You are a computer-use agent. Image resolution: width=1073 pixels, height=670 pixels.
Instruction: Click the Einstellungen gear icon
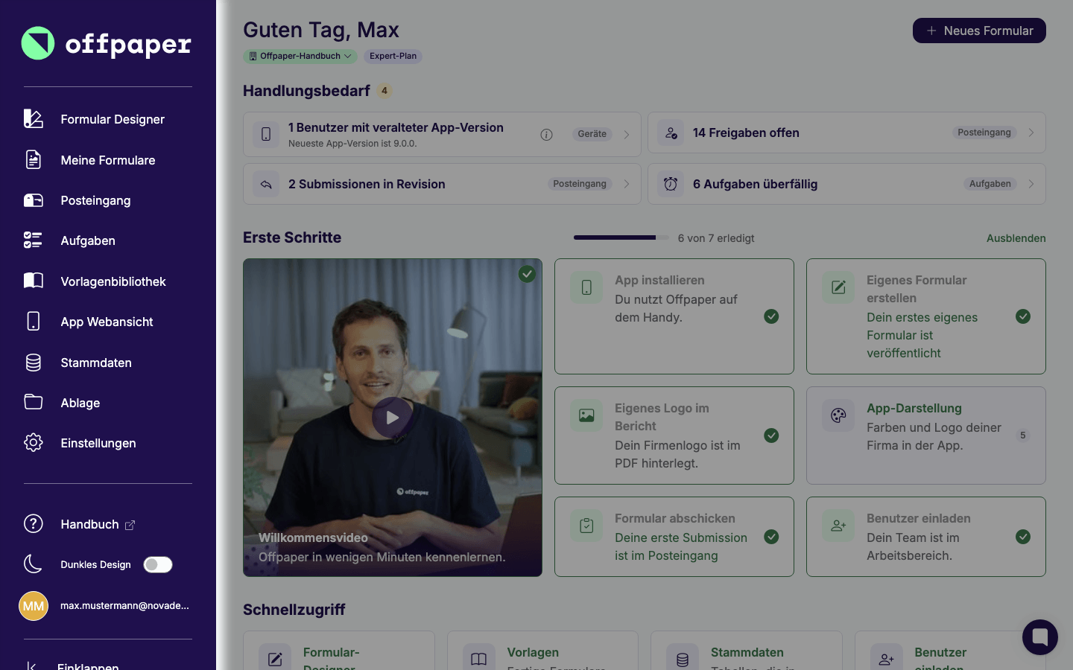pos(34,442)
